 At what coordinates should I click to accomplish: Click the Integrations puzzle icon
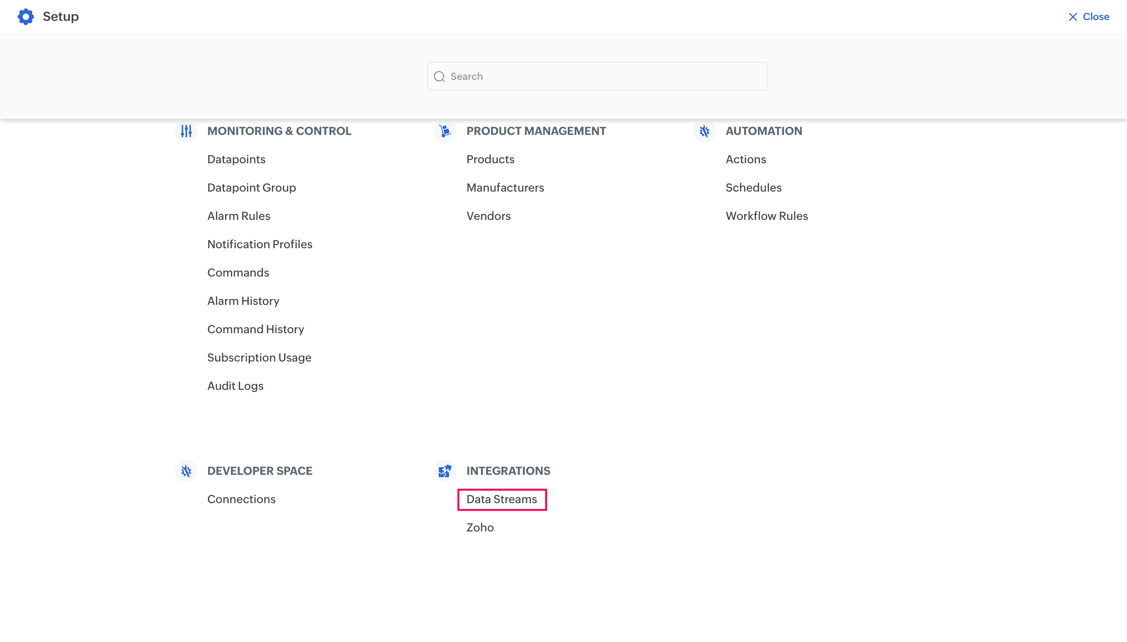445,471
